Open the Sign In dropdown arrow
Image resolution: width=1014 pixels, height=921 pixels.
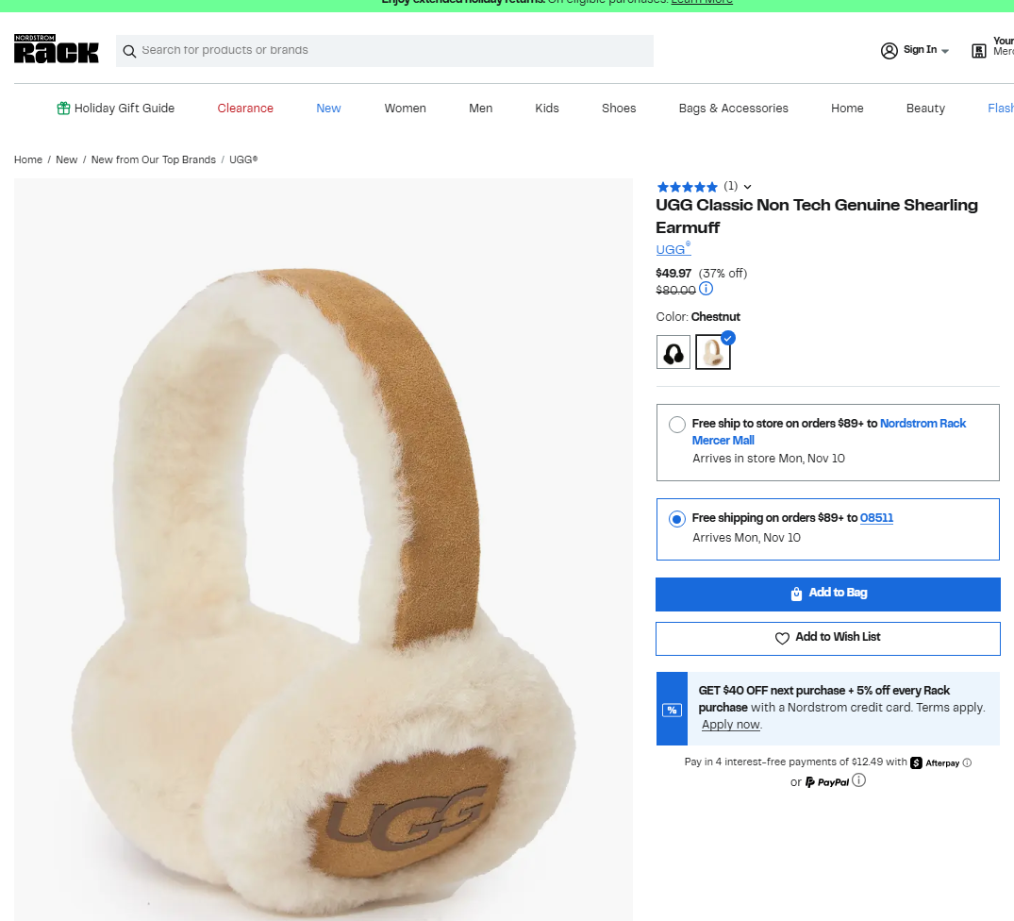(945, 51)
